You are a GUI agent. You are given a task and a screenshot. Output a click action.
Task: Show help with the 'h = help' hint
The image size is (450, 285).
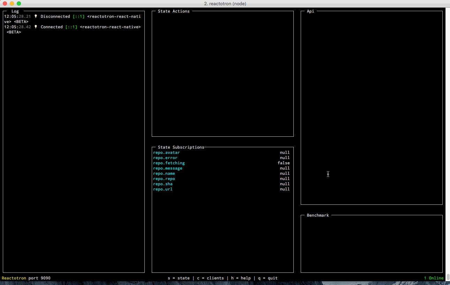[241, 278]
